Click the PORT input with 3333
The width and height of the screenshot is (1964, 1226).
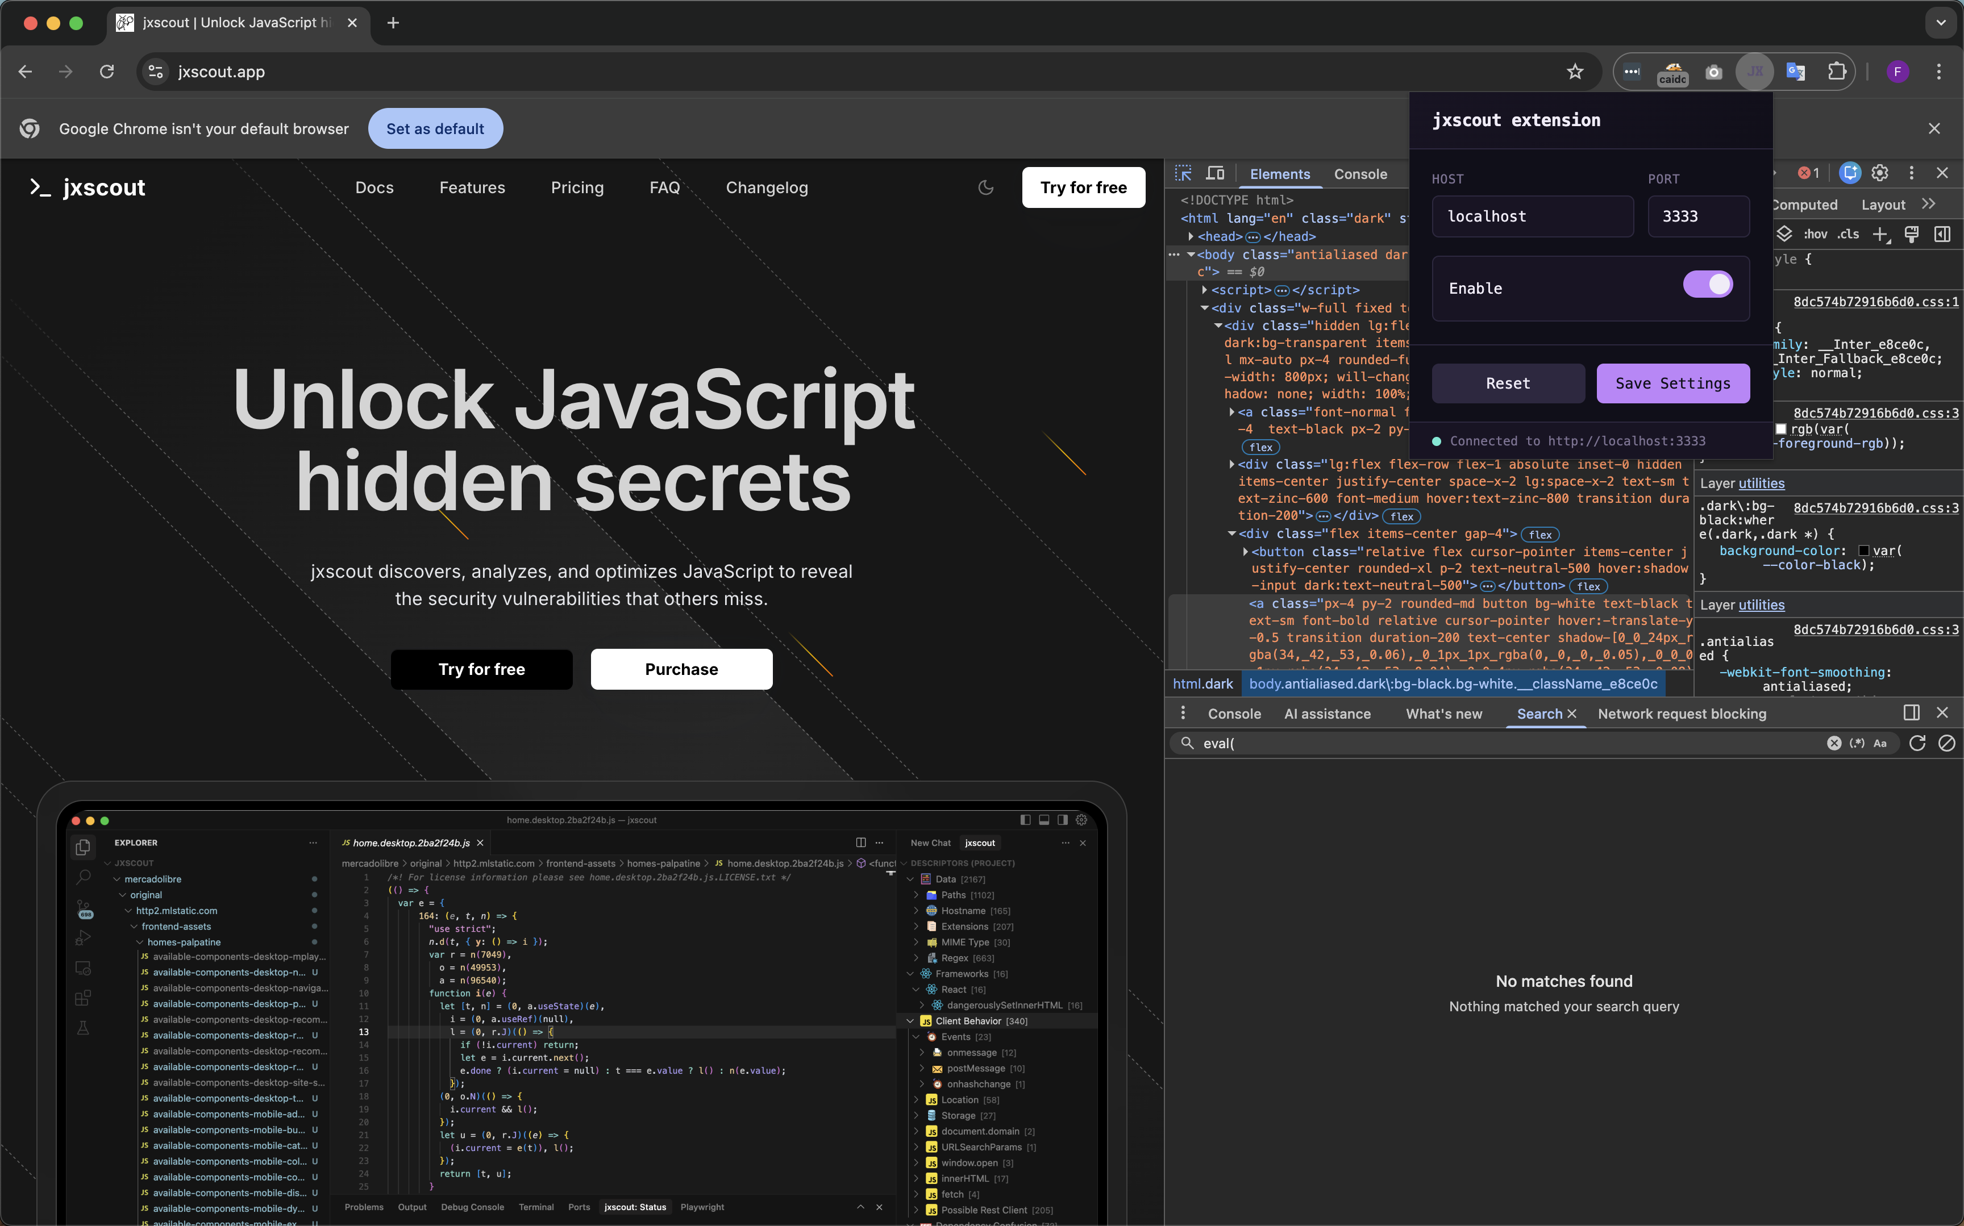pos(1698,216)
